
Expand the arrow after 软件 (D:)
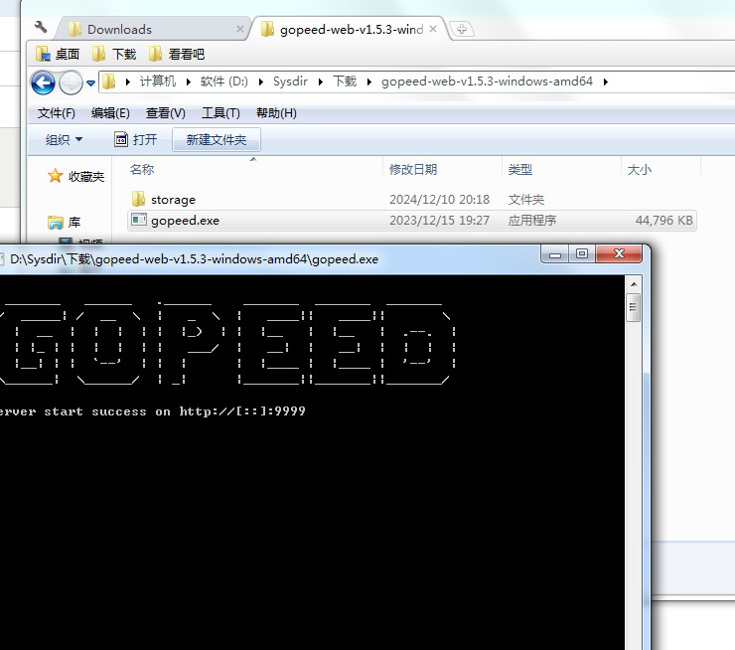pos(261,82)
